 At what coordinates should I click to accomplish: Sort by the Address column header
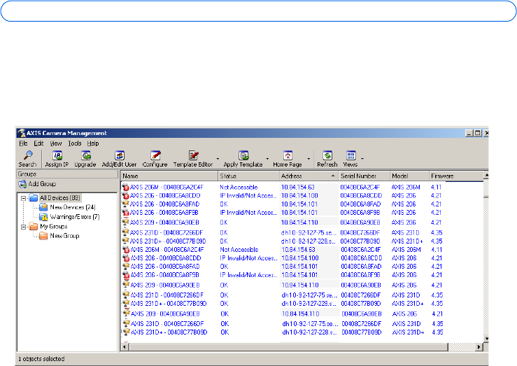tap(309, 176)
